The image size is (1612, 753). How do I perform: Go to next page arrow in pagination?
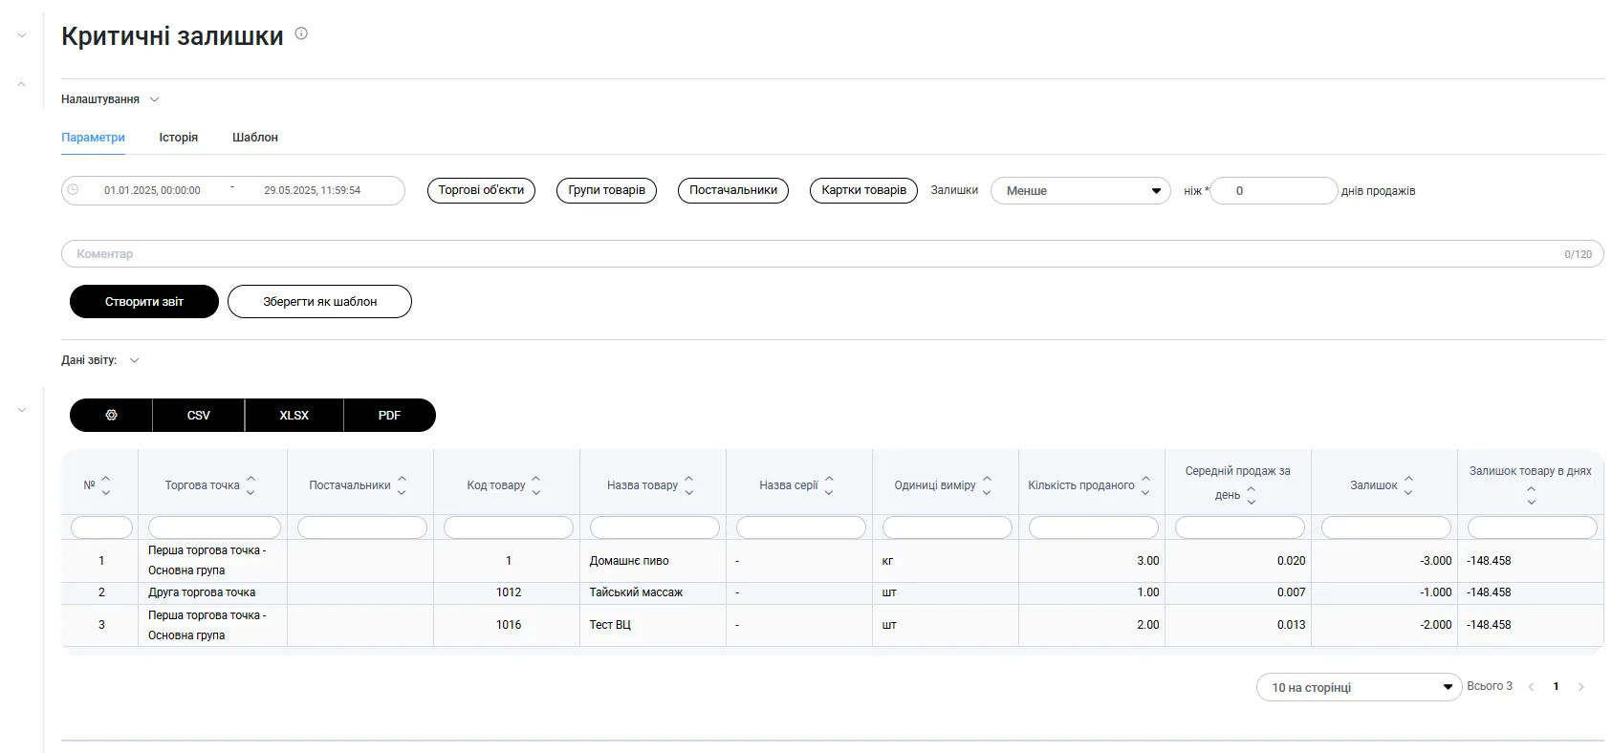tap(1580, 687)
